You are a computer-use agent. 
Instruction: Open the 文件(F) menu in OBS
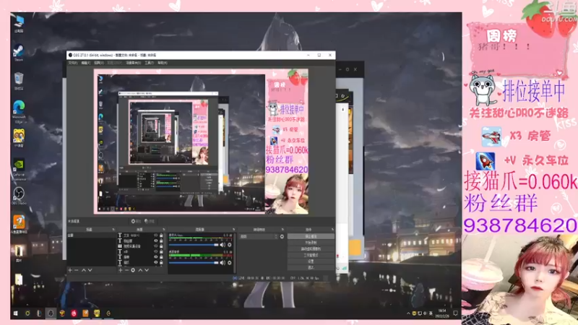(73, 63)
